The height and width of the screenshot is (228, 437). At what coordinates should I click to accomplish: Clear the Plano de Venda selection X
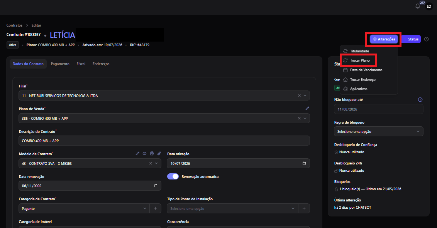pos(299,118)
